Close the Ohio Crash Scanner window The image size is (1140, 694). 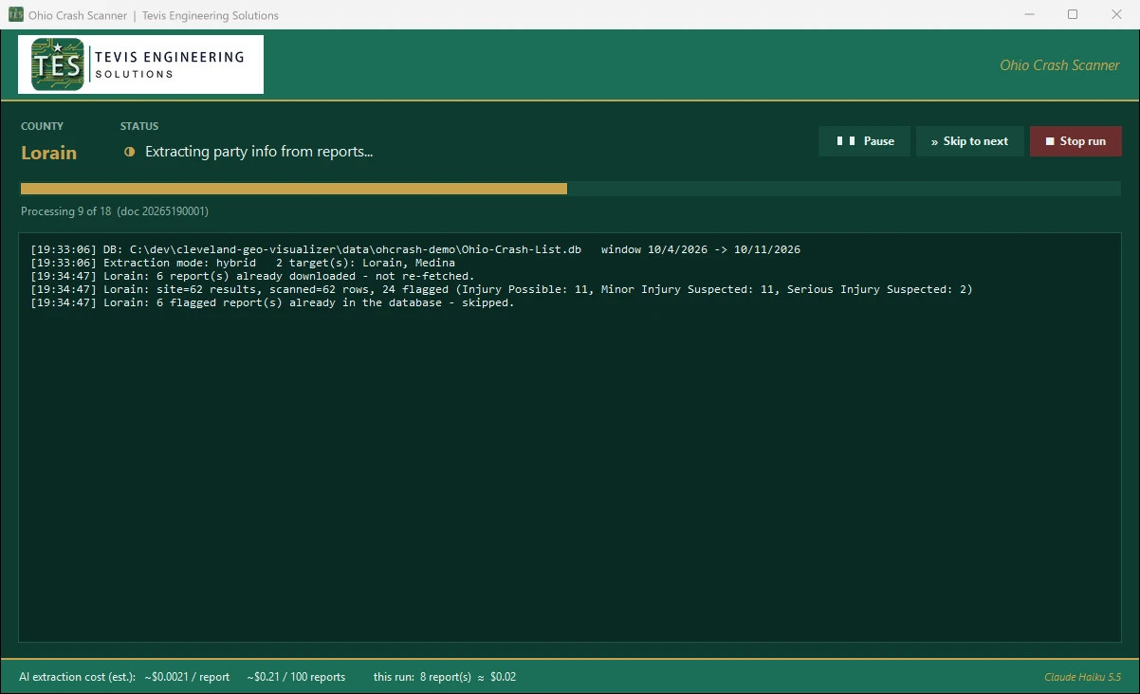click(1116, 15)
